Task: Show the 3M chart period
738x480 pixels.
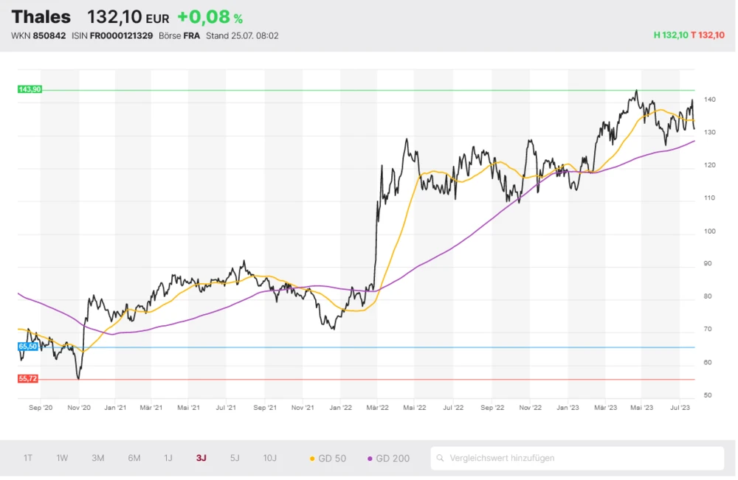Action: (x=97, y=458)
